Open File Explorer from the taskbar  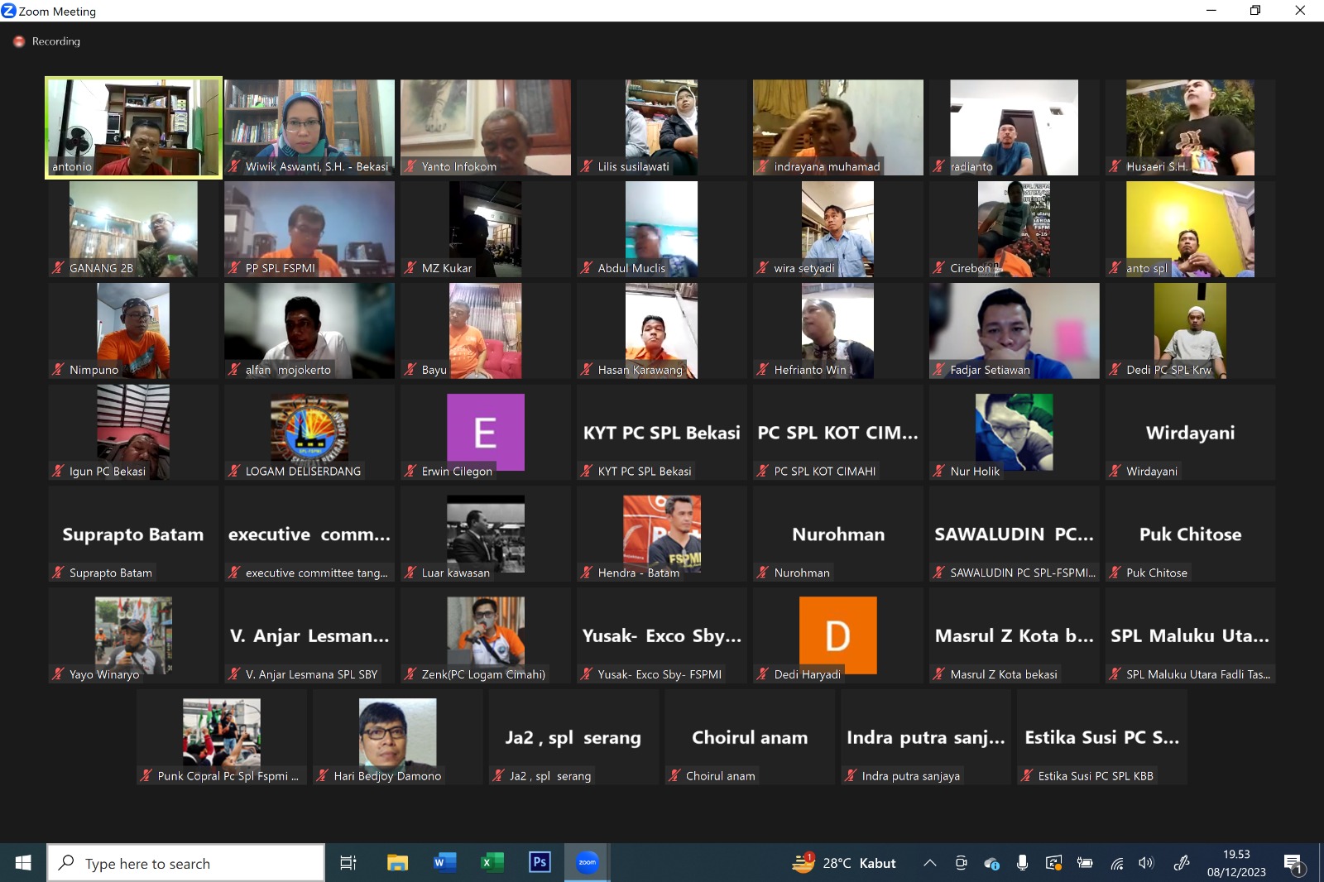click(x=397, y=863)
